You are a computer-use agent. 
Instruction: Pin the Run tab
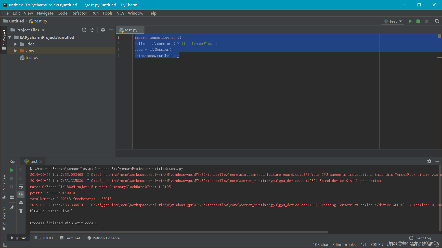(12, 208)
